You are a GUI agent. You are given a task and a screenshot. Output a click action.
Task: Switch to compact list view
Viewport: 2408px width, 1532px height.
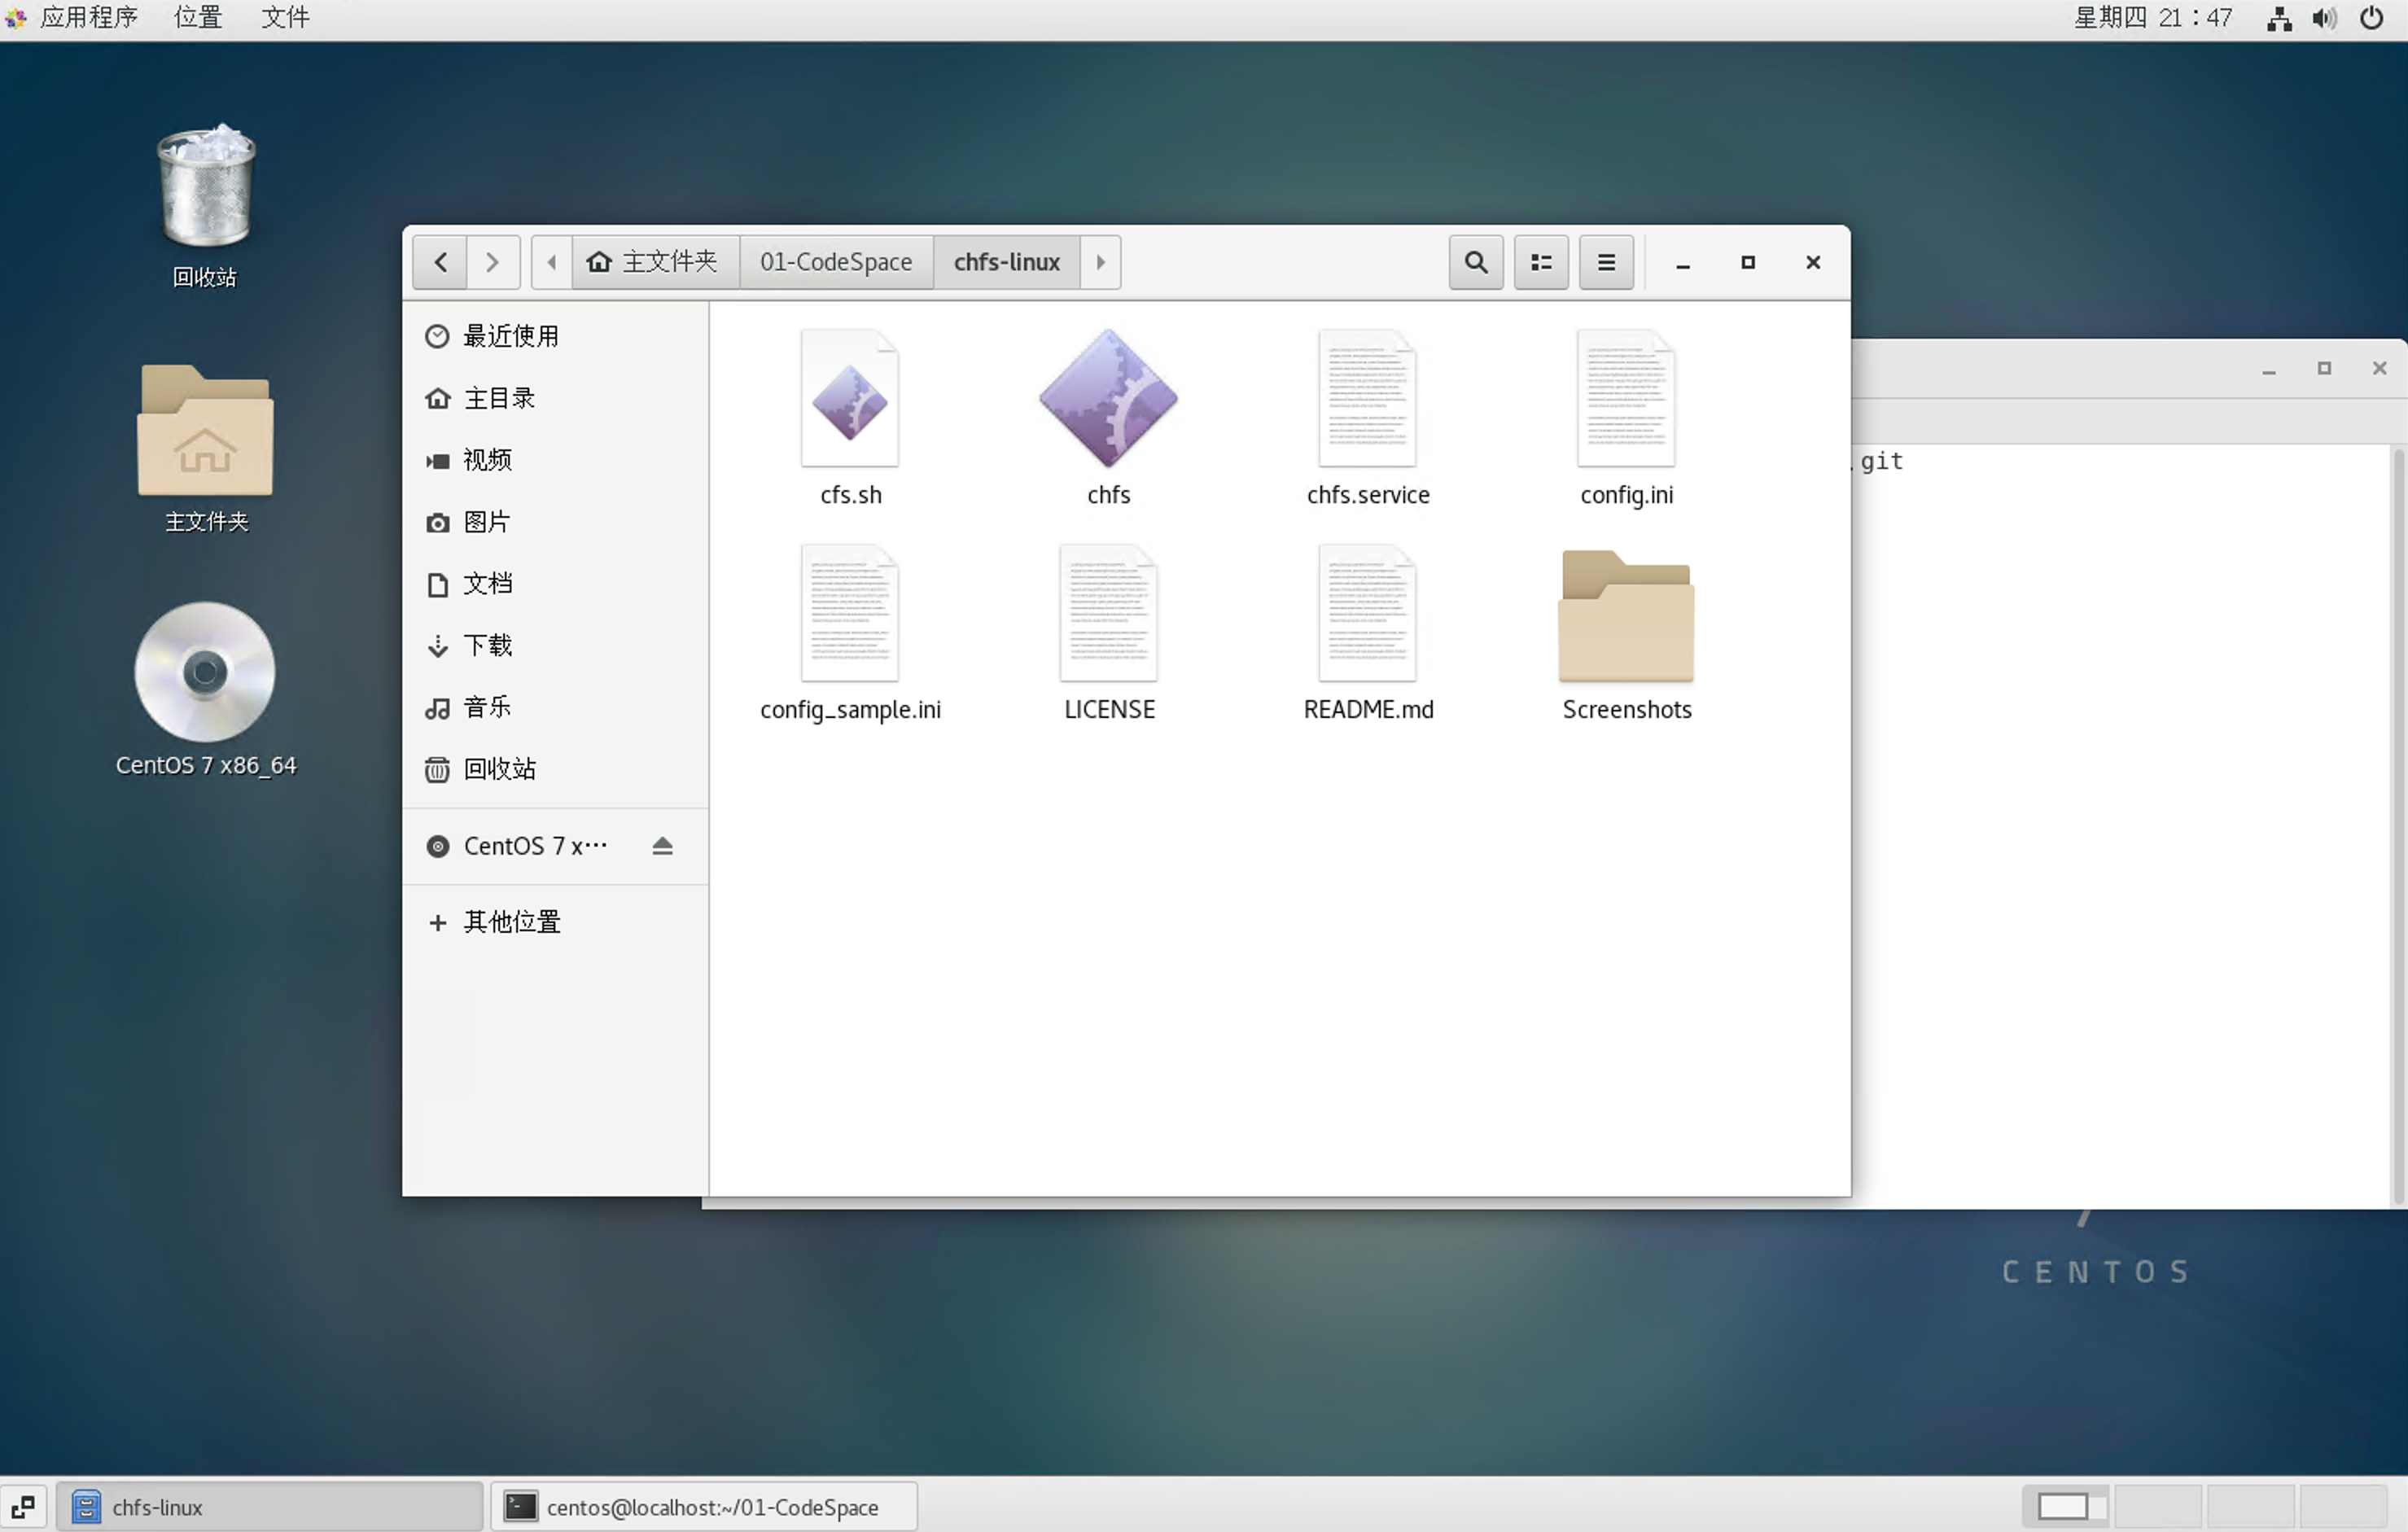click(x=1540, y=262)
